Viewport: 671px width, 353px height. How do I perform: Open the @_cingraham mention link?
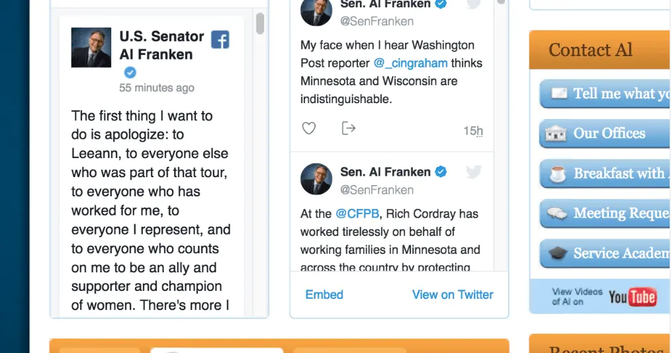coord(410,63)
